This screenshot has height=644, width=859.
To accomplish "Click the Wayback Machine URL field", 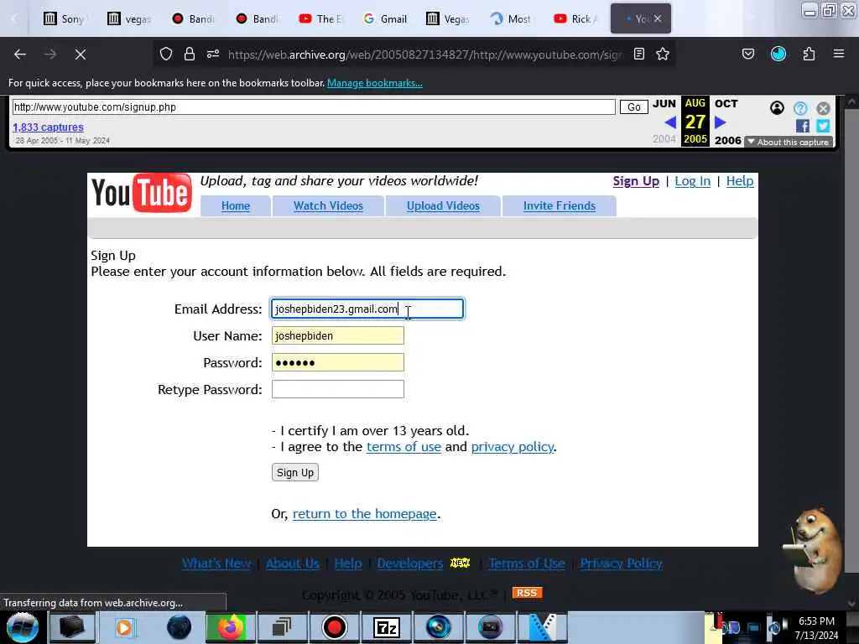I will [314, 106].
